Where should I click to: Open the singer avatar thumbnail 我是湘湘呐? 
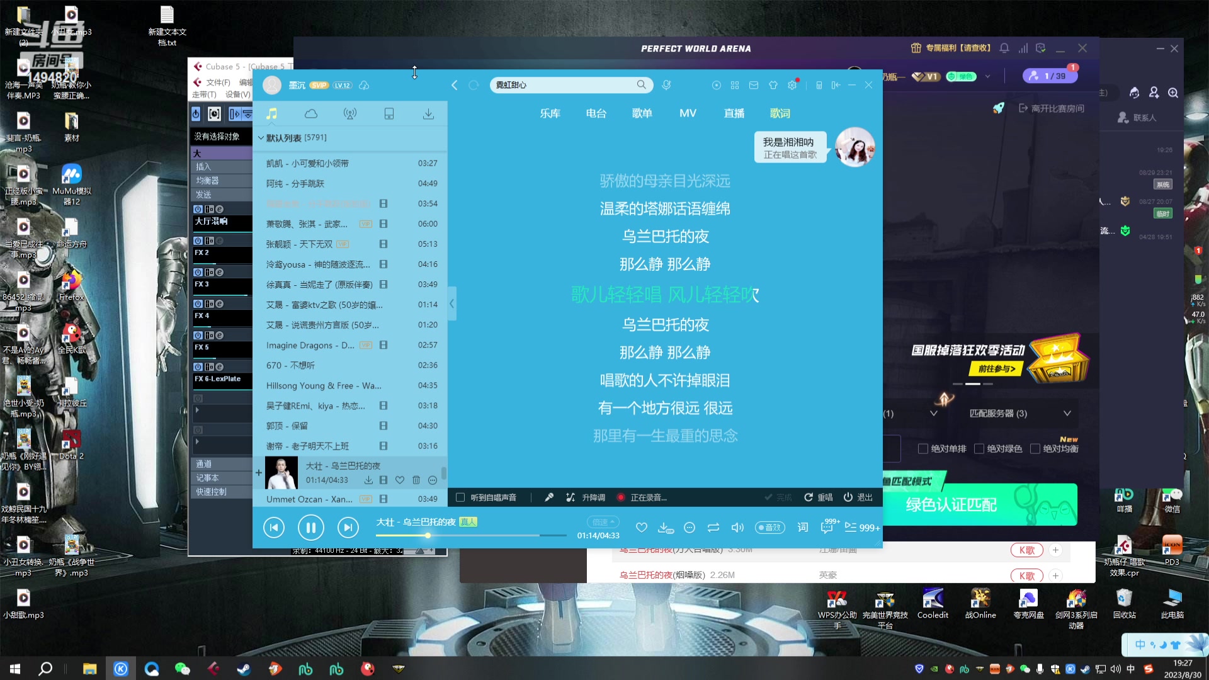[855, 147]
